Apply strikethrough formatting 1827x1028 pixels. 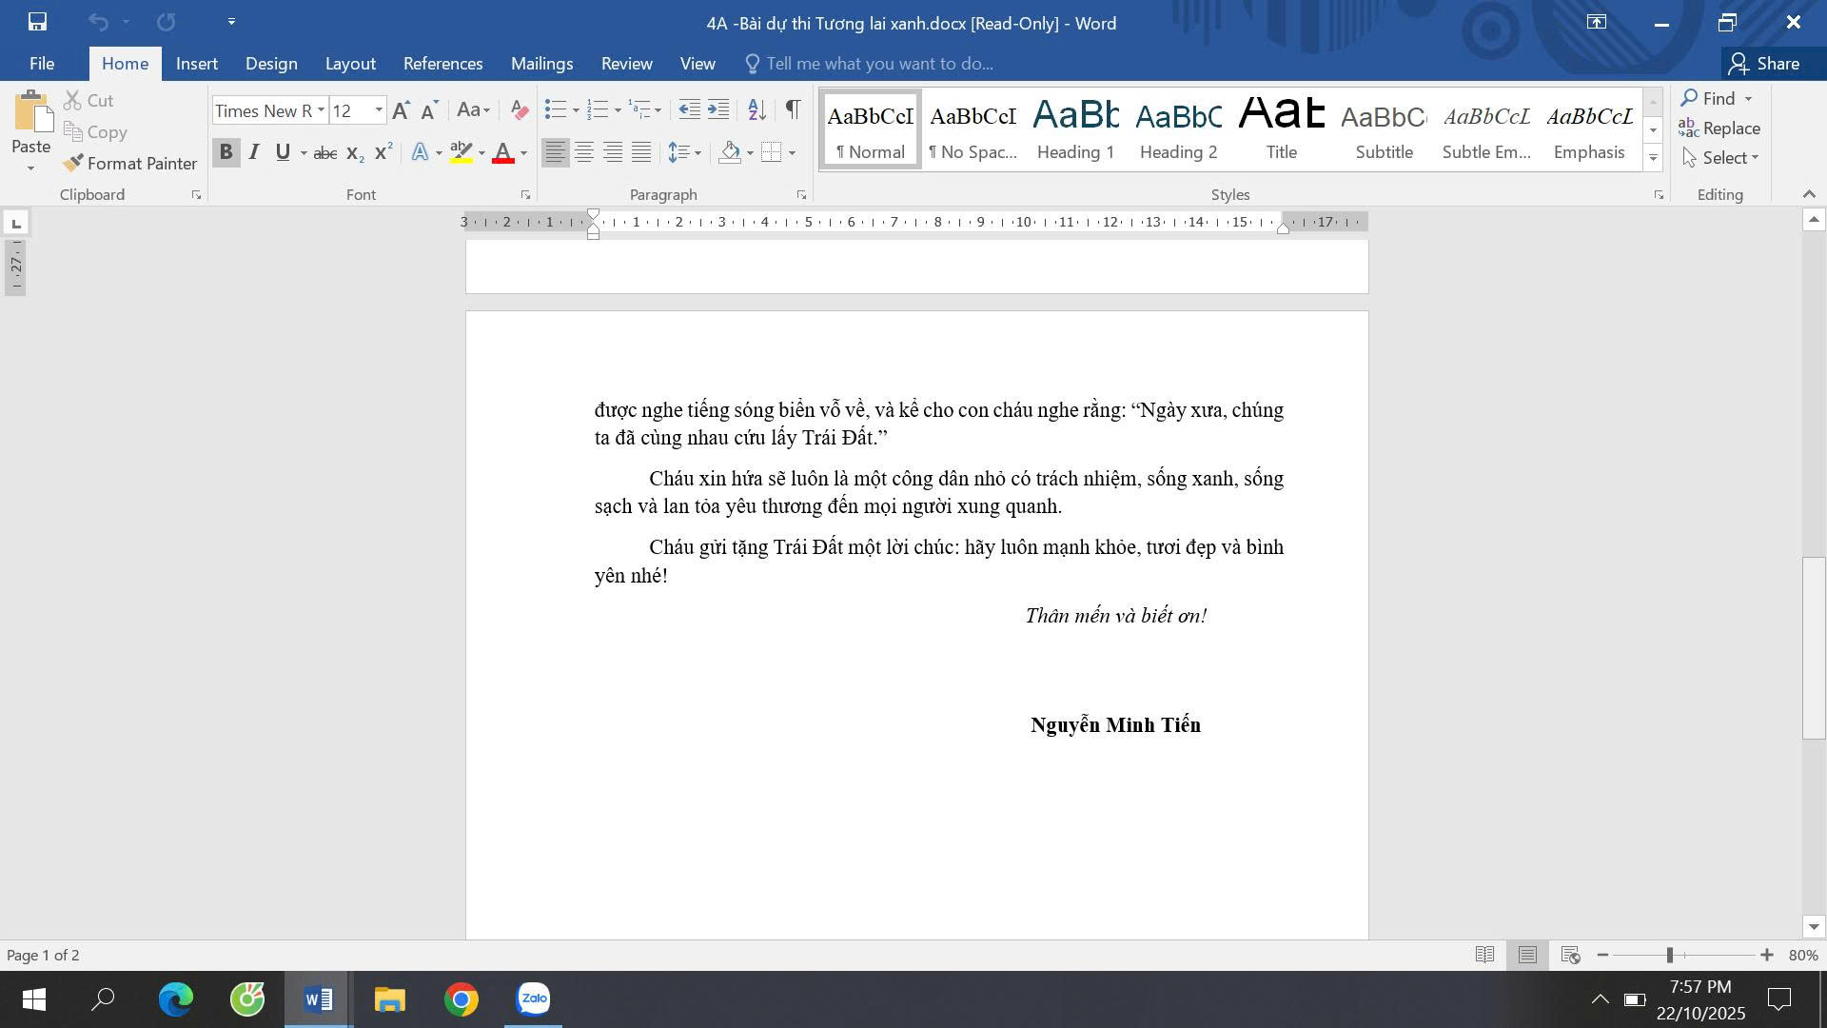tap(325, 152)
